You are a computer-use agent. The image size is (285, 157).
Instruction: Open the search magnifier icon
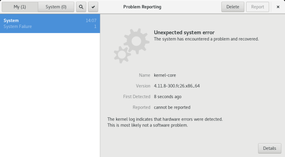[81, 7]
